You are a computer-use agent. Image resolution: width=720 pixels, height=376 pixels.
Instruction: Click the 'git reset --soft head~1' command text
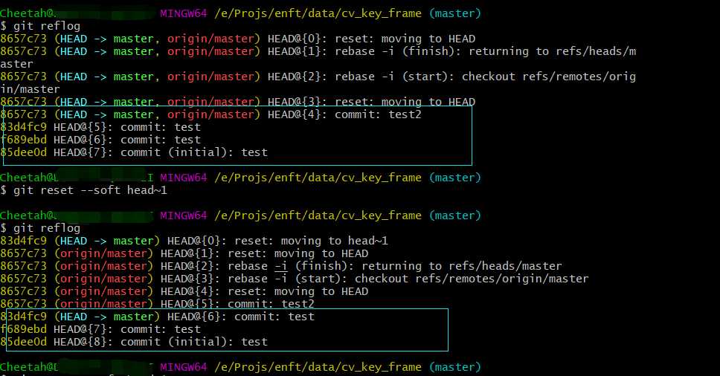(90, 189)
